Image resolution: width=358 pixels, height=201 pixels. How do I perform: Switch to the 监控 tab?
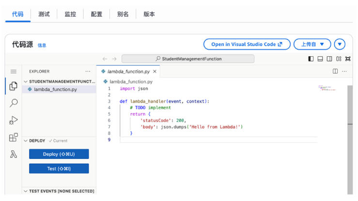click(x=70, y=14)
